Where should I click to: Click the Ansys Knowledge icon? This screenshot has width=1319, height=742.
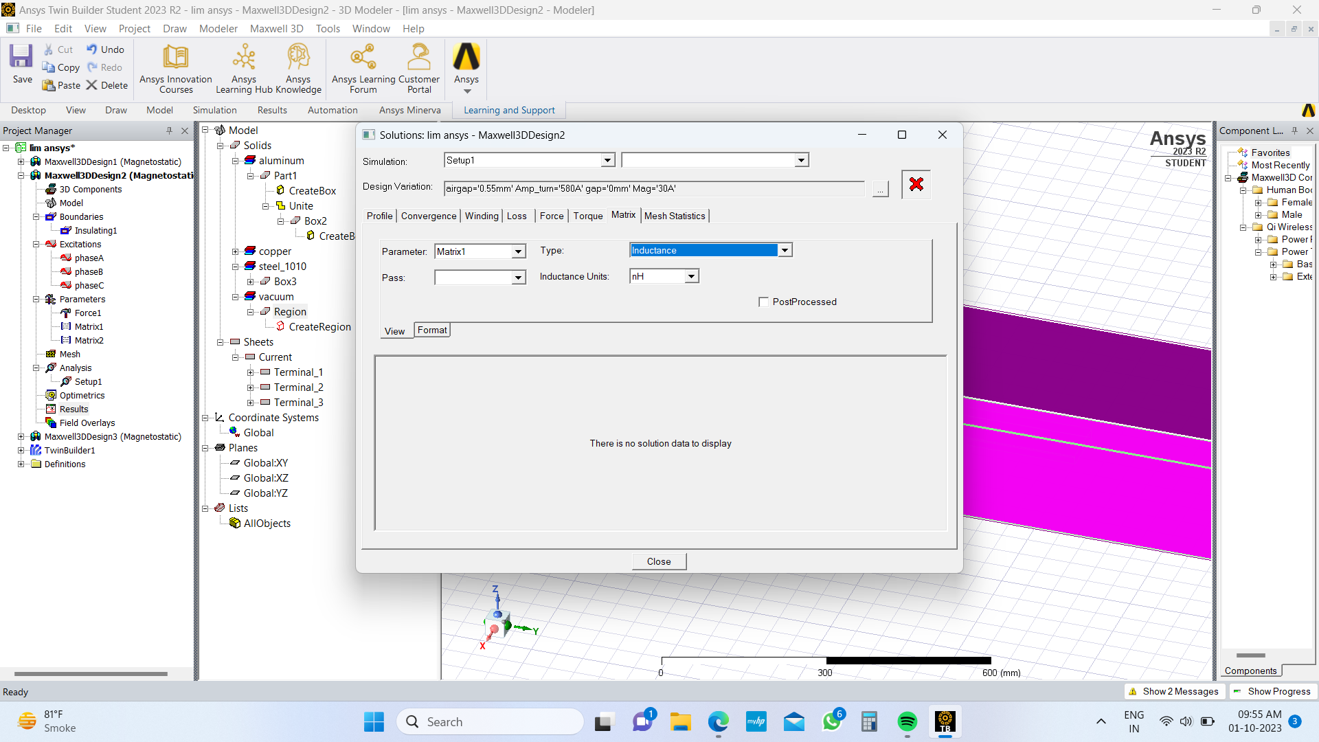(298, 56)
